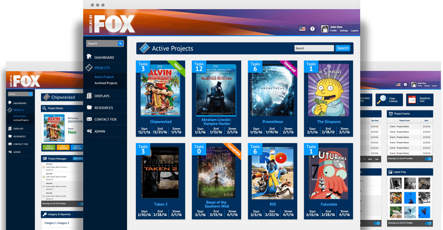Click John Doe's avatar in the front window
This screenshot has width=443, height=230.
tap(325, 28)
